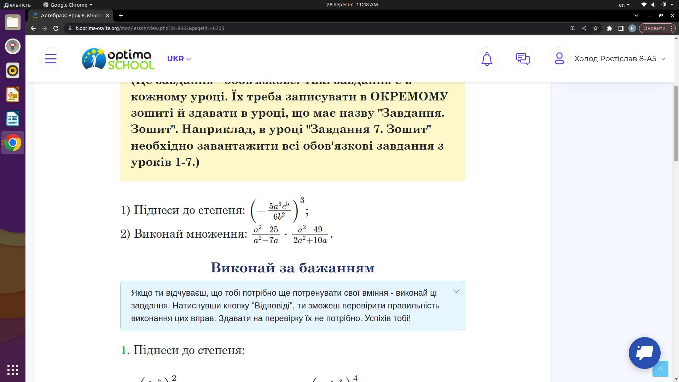Go back to the previous page
This screenshot has width=679, height=382.
(x=33, y=28)
